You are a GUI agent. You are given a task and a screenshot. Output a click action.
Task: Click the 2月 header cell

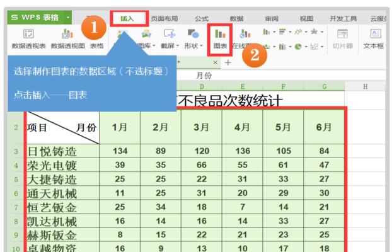click(x=161, y=127)
